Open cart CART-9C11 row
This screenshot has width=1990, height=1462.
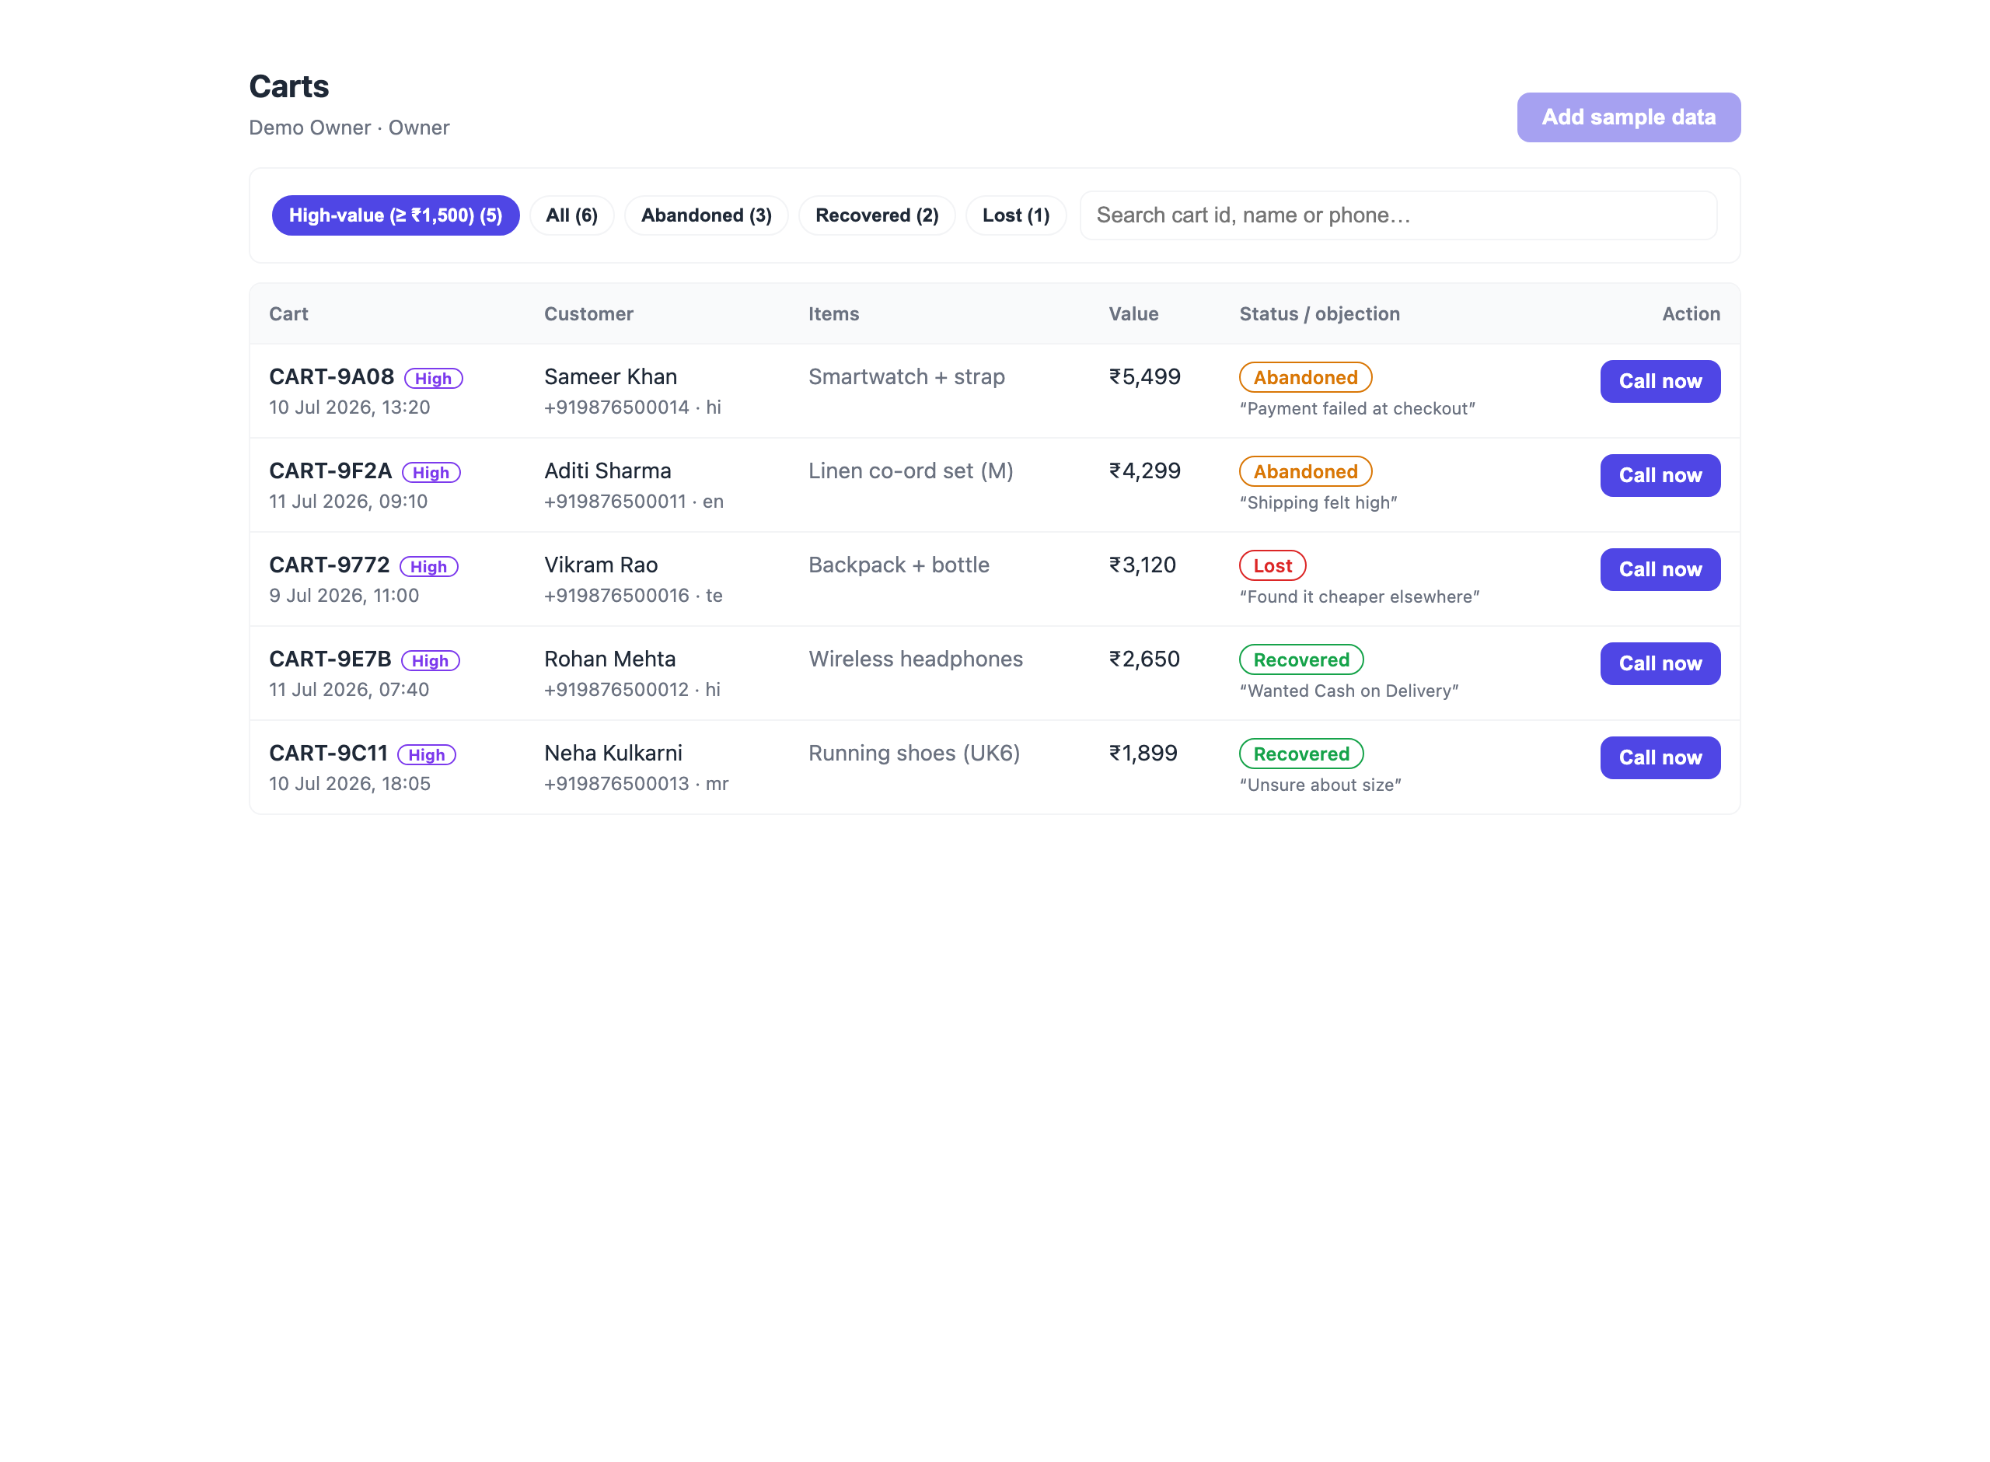(x=994, y=768)
